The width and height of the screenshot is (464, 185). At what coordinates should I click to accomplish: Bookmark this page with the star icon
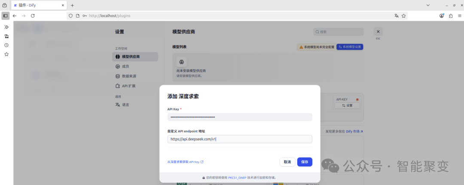(x=403, y=16)
